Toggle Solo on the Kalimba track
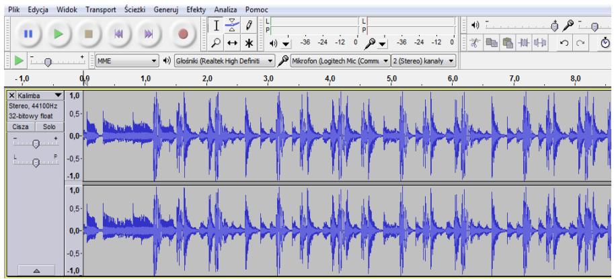 (x=49, y=126)
